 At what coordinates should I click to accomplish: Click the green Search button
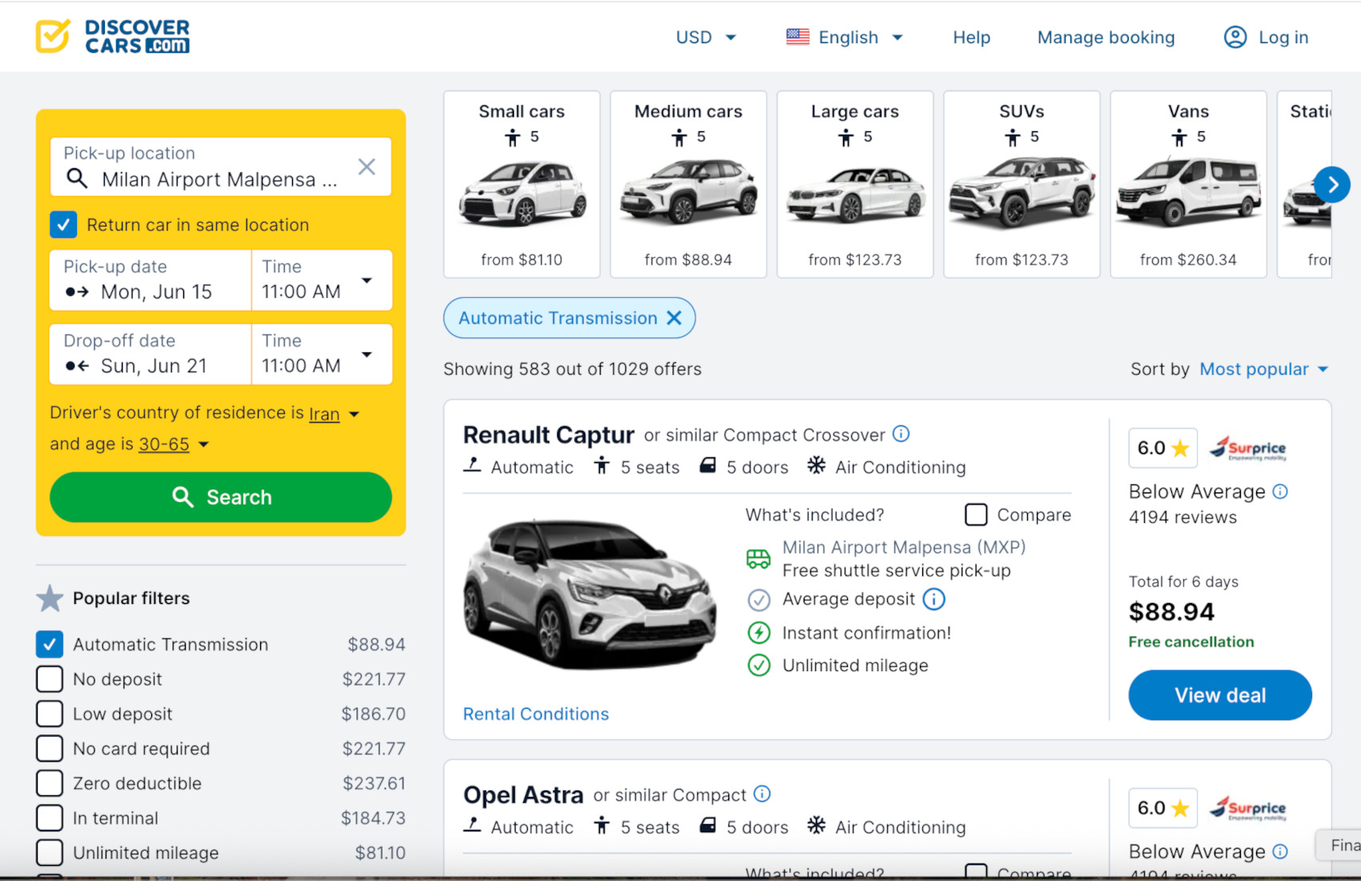(x=221, y=497)
